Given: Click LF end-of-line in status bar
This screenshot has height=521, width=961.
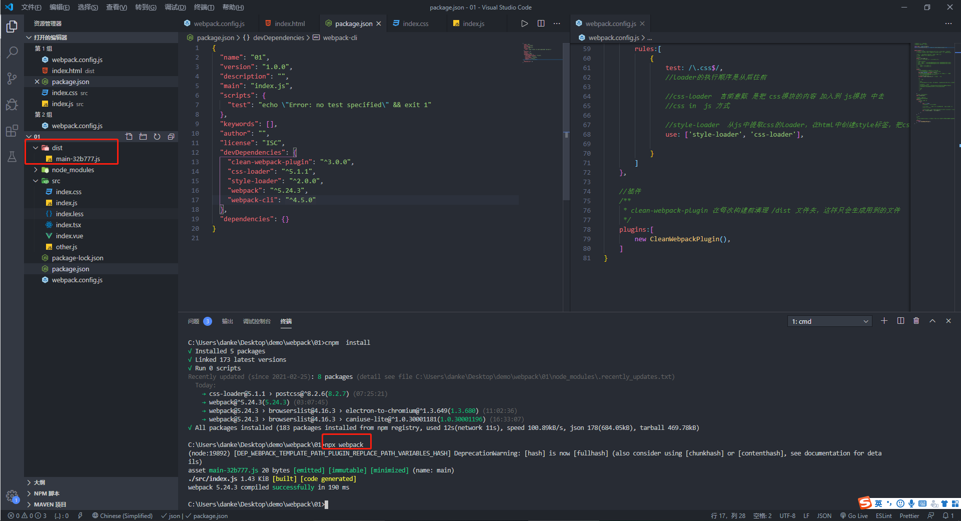Looking at the screenshot, I should point(806,515).
